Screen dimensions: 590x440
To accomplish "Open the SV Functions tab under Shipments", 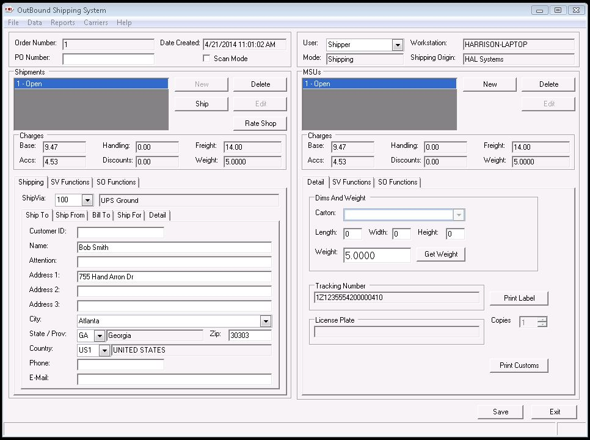I will (x=70, y=182).
